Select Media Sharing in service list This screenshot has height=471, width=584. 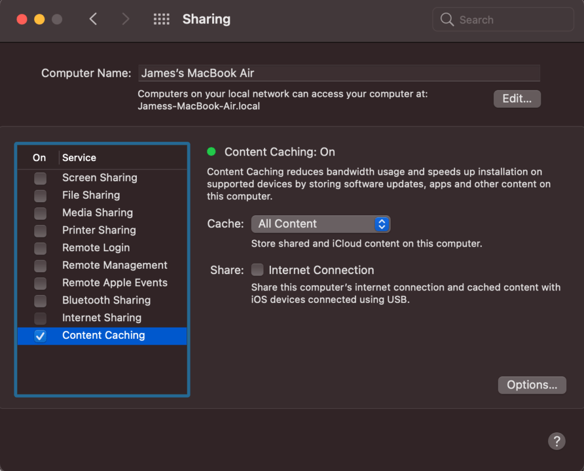(x=98, y=212)
